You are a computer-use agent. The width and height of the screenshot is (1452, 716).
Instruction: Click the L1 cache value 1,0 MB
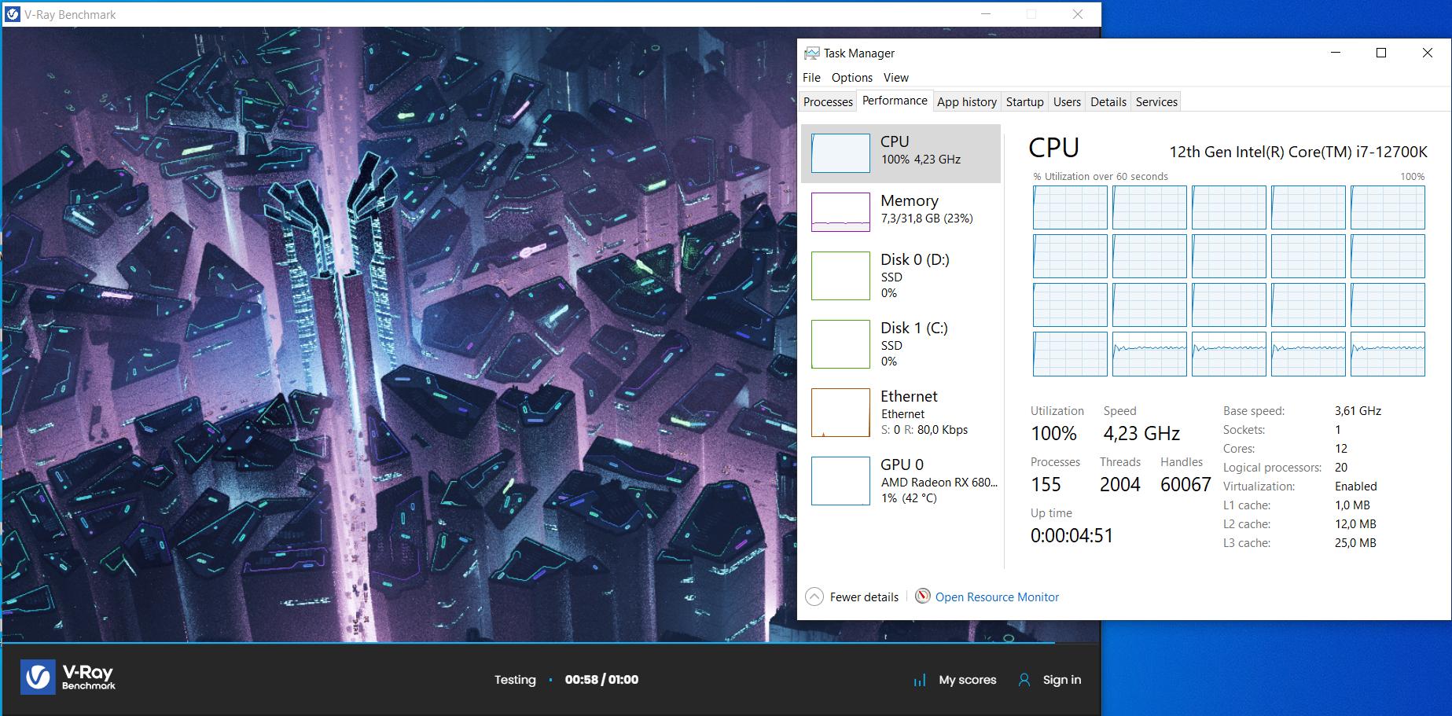pos(1352,505)
